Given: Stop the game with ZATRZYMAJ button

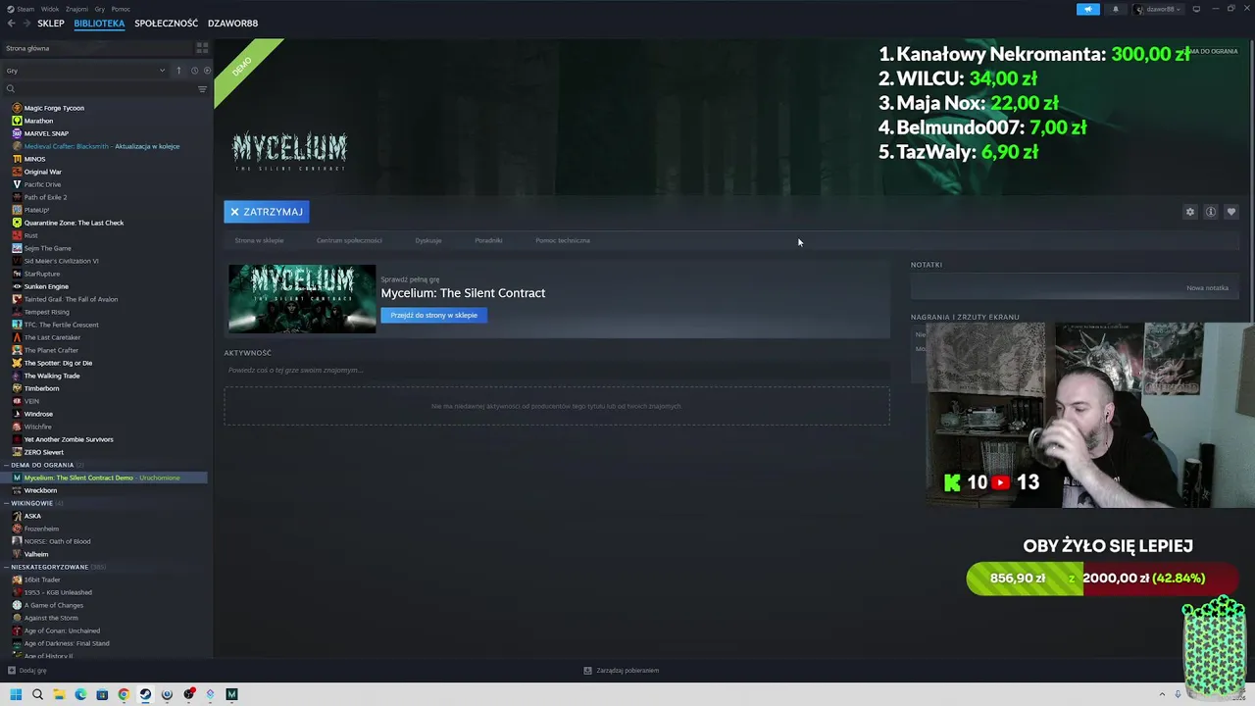Looking at the screenshot, I should (267, 212).
